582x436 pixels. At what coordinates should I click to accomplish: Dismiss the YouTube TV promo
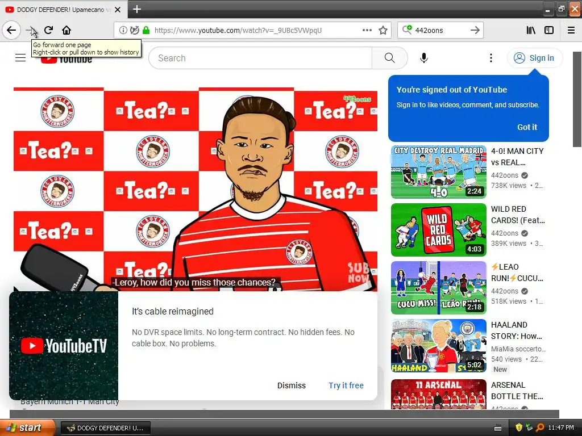coord(292,385)
